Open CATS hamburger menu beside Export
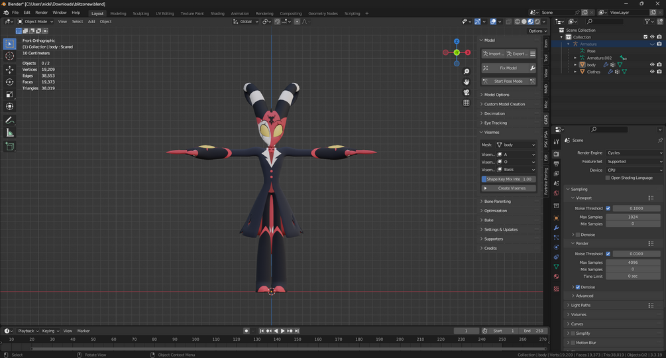Screen dimensions: 666x358 click(x=533, y=54)
